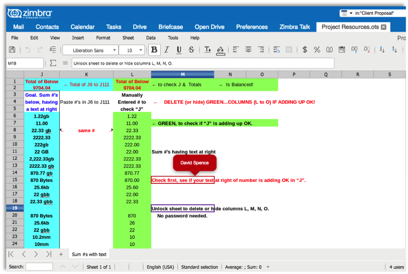Click the background fill color icon
408x274 pixels.
coord(221,50)
